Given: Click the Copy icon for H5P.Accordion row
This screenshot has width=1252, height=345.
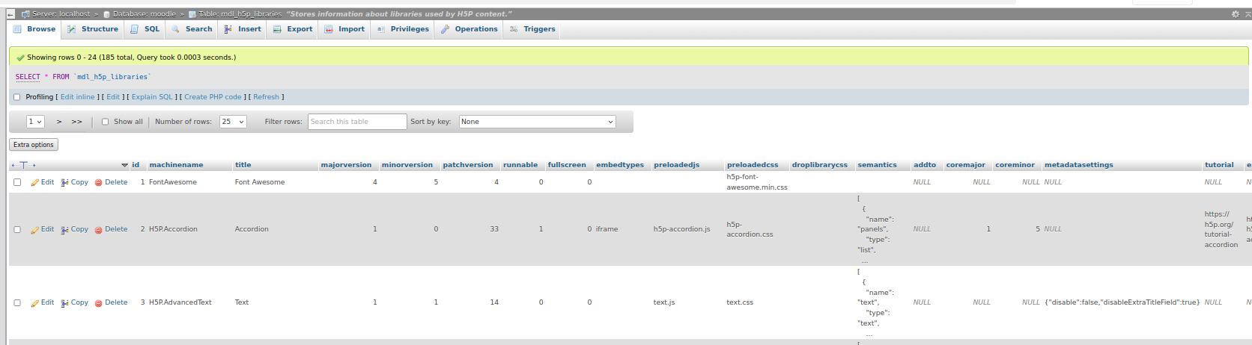Looking at the screenshot, I should click(65, 230).
